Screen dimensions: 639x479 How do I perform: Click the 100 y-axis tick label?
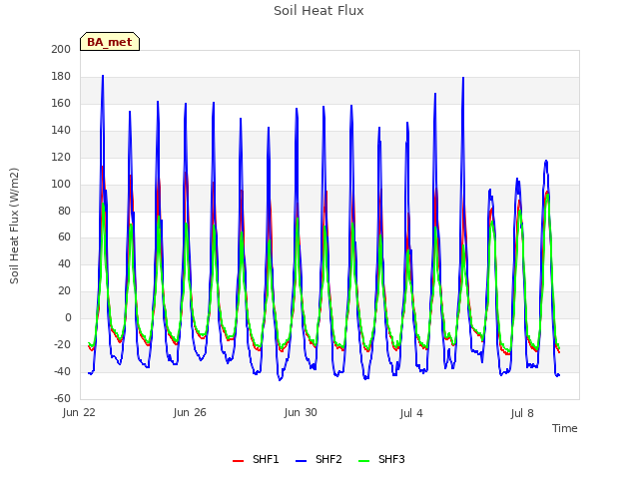pyautogui.click(x=61, y=184)
